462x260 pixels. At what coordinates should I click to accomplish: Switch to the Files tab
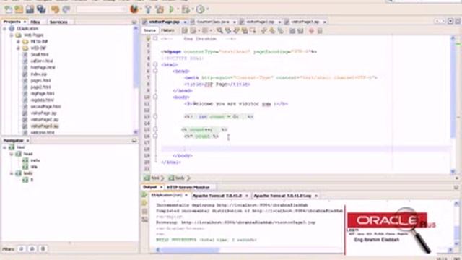click(x=35, y=22)
